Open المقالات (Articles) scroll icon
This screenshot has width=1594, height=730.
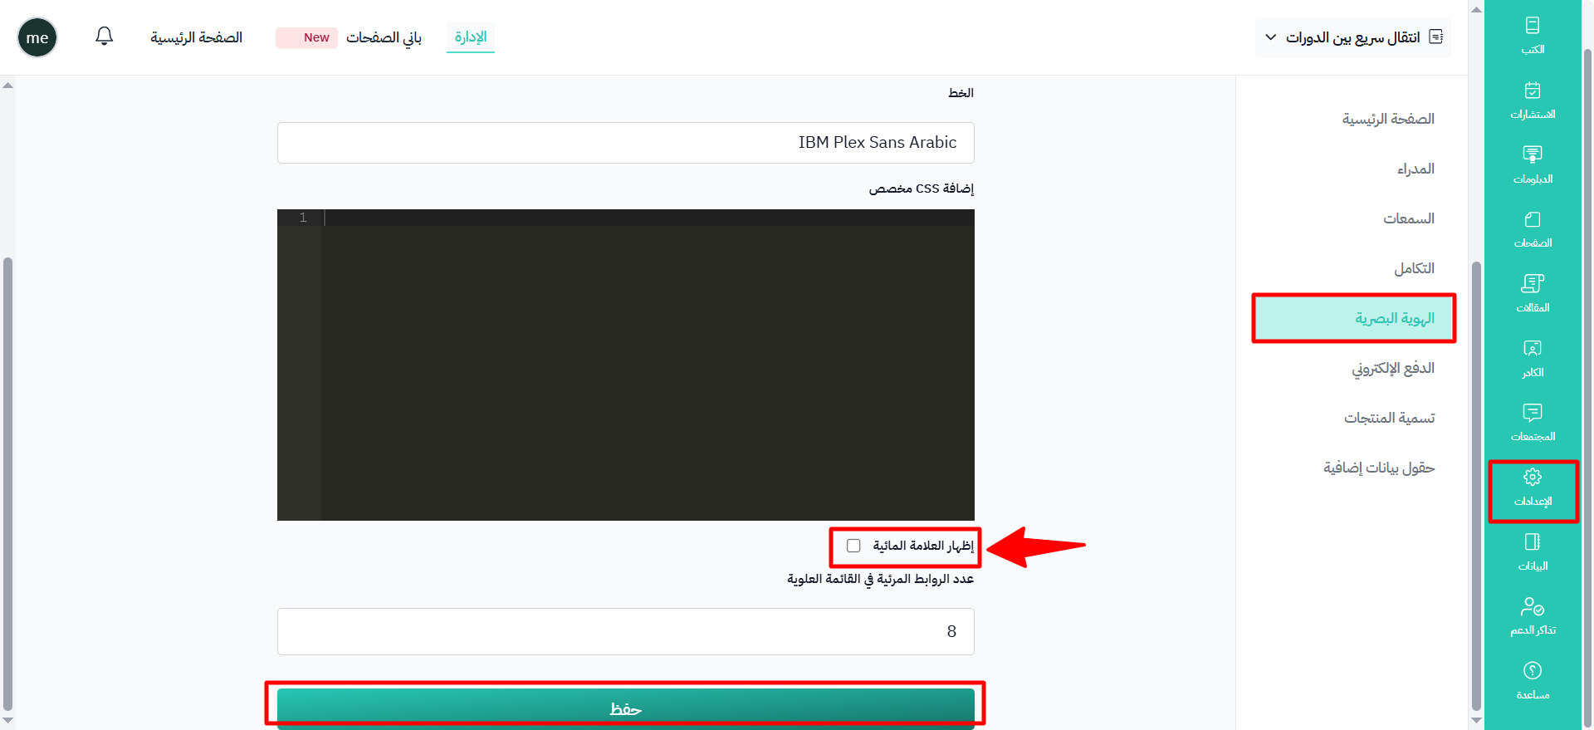1532,293
